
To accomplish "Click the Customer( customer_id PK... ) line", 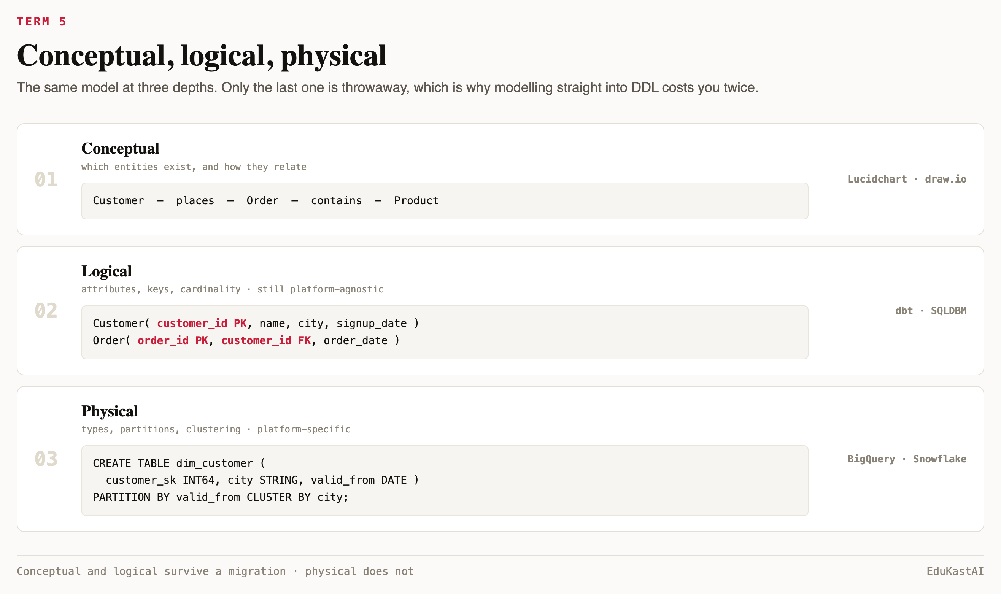I will point(256,323).
